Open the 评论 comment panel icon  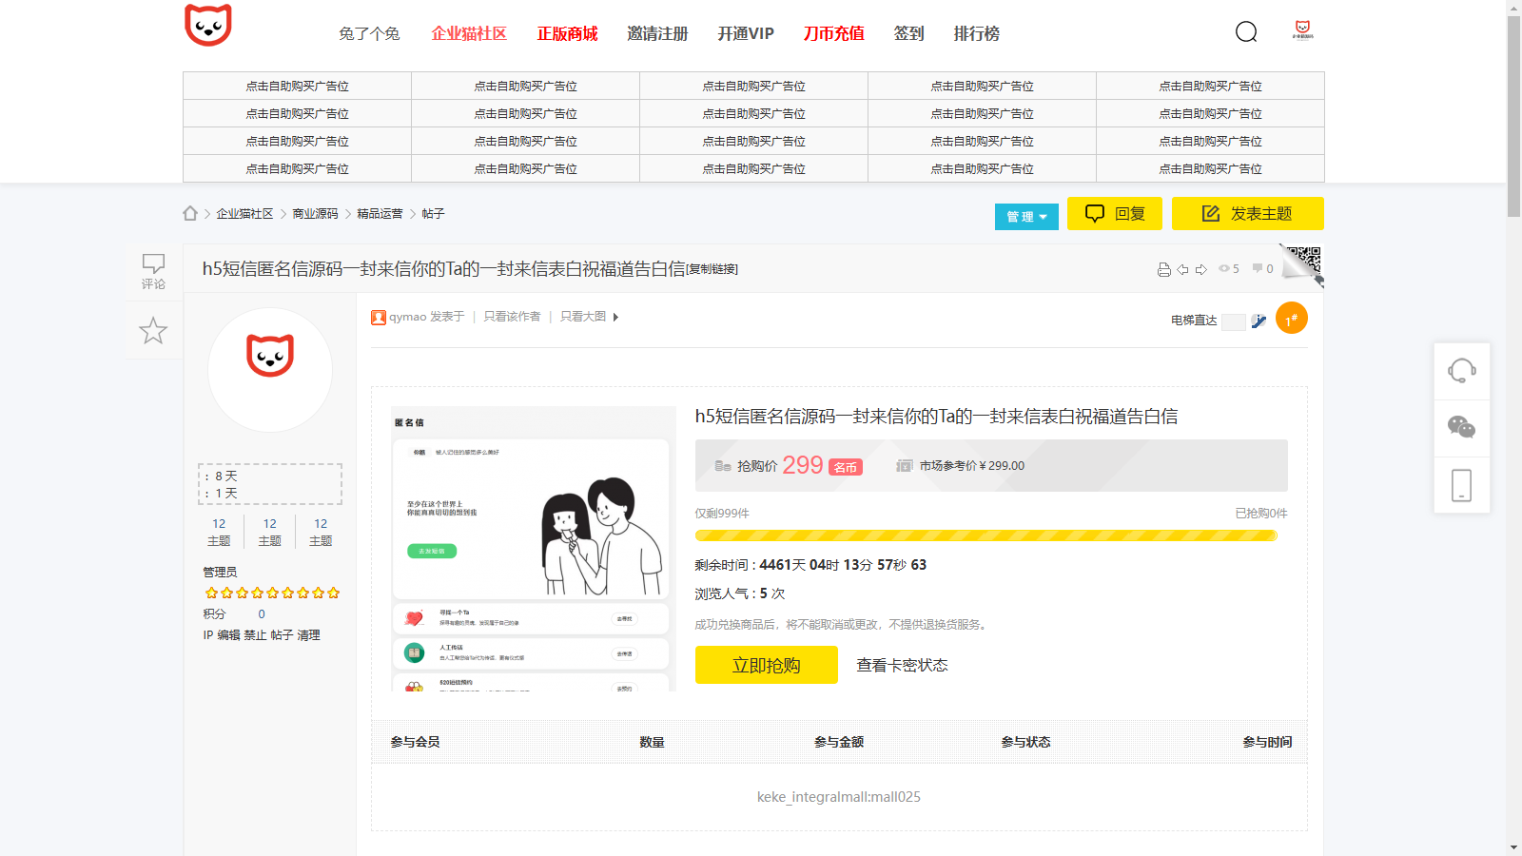click(153, 269)
